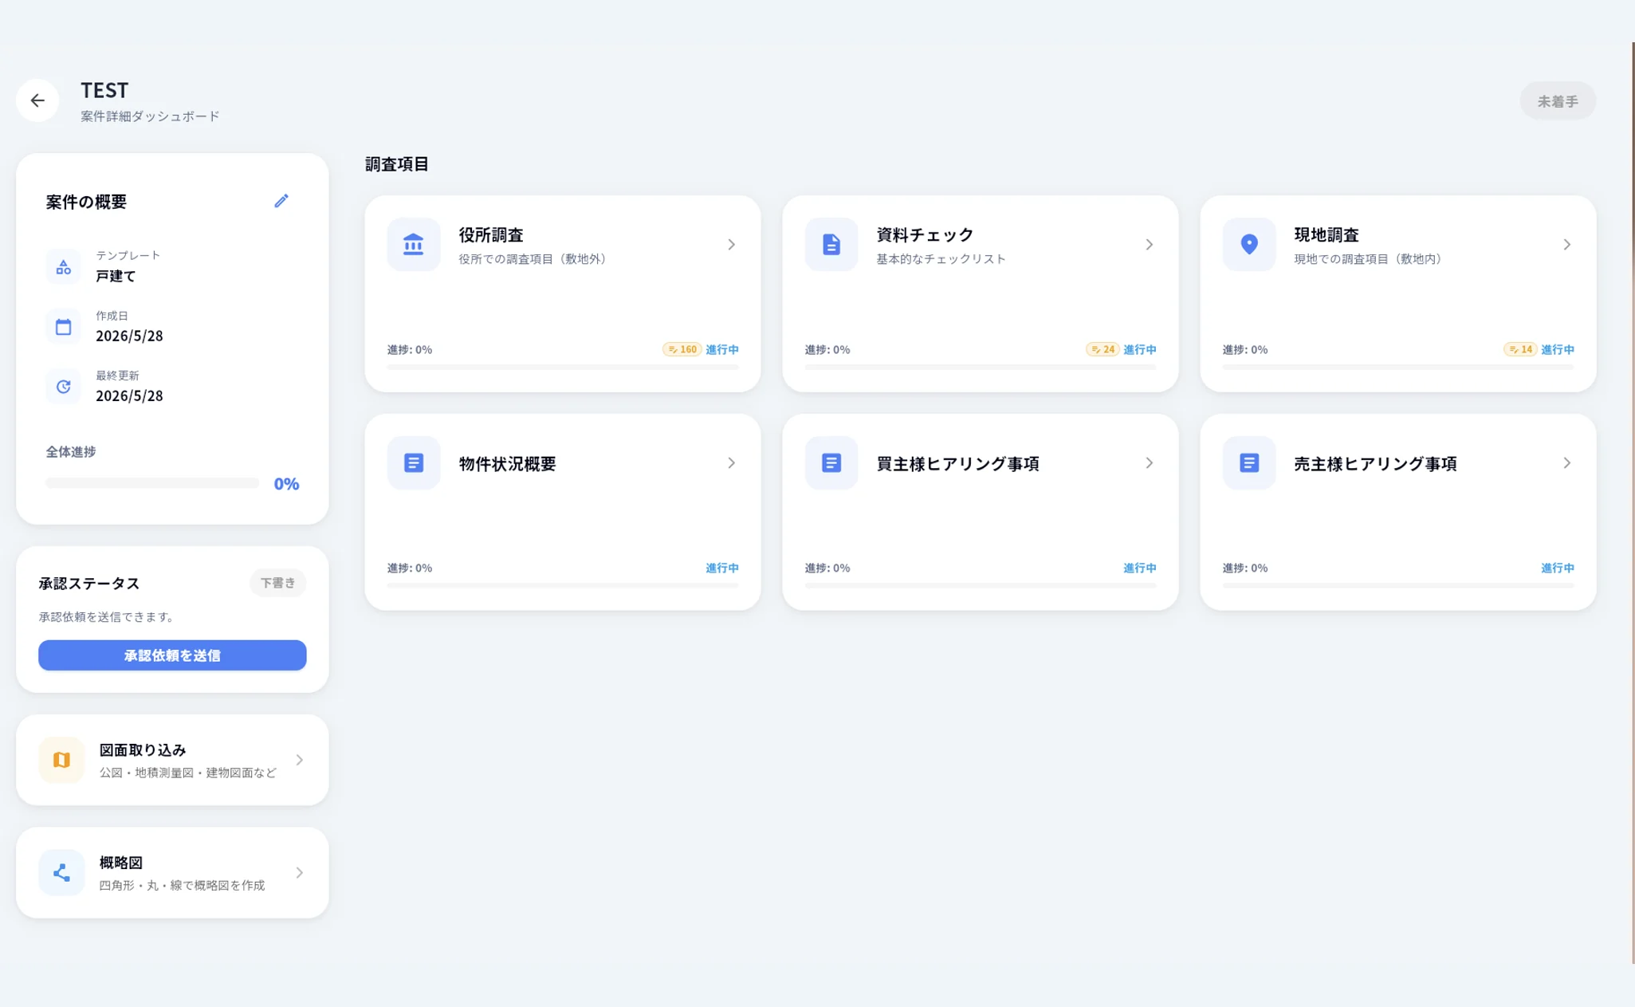1635x1007 pixels.
Task: Click the 資料チェック progress bar
Action: click(981, 367)
